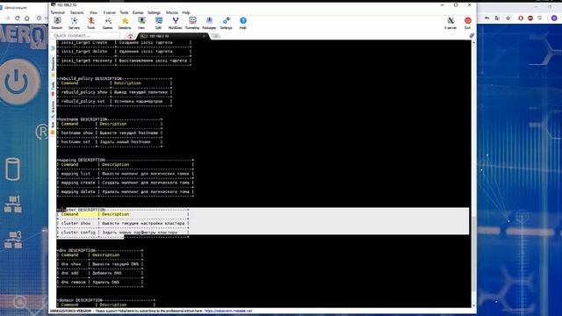
Task: Click the Sessions star icon
Action: pos(125,23)
